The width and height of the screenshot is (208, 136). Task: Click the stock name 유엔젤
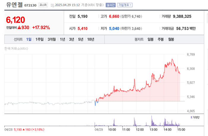tap(14, 5)
